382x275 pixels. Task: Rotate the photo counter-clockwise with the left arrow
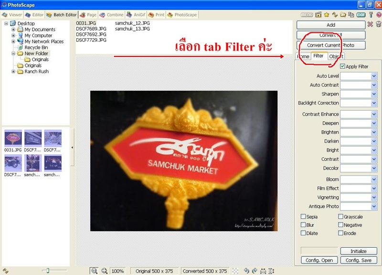(x=246, y=271)
